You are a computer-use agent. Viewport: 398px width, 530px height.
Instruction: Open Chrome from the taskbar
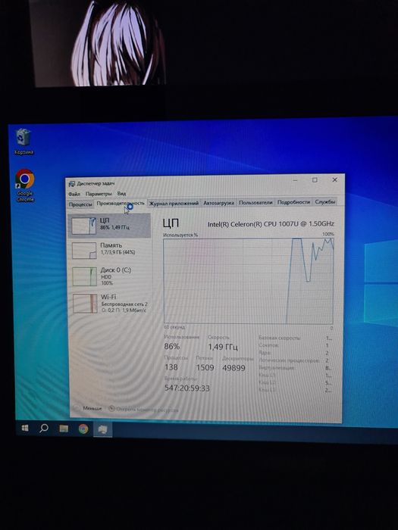[x=83, y=429]
